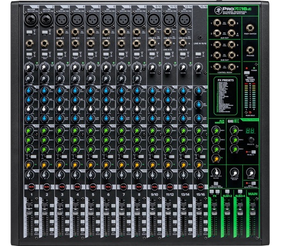
Task: Click the AUX OUT 1 jack
Action: coord(217,23)
